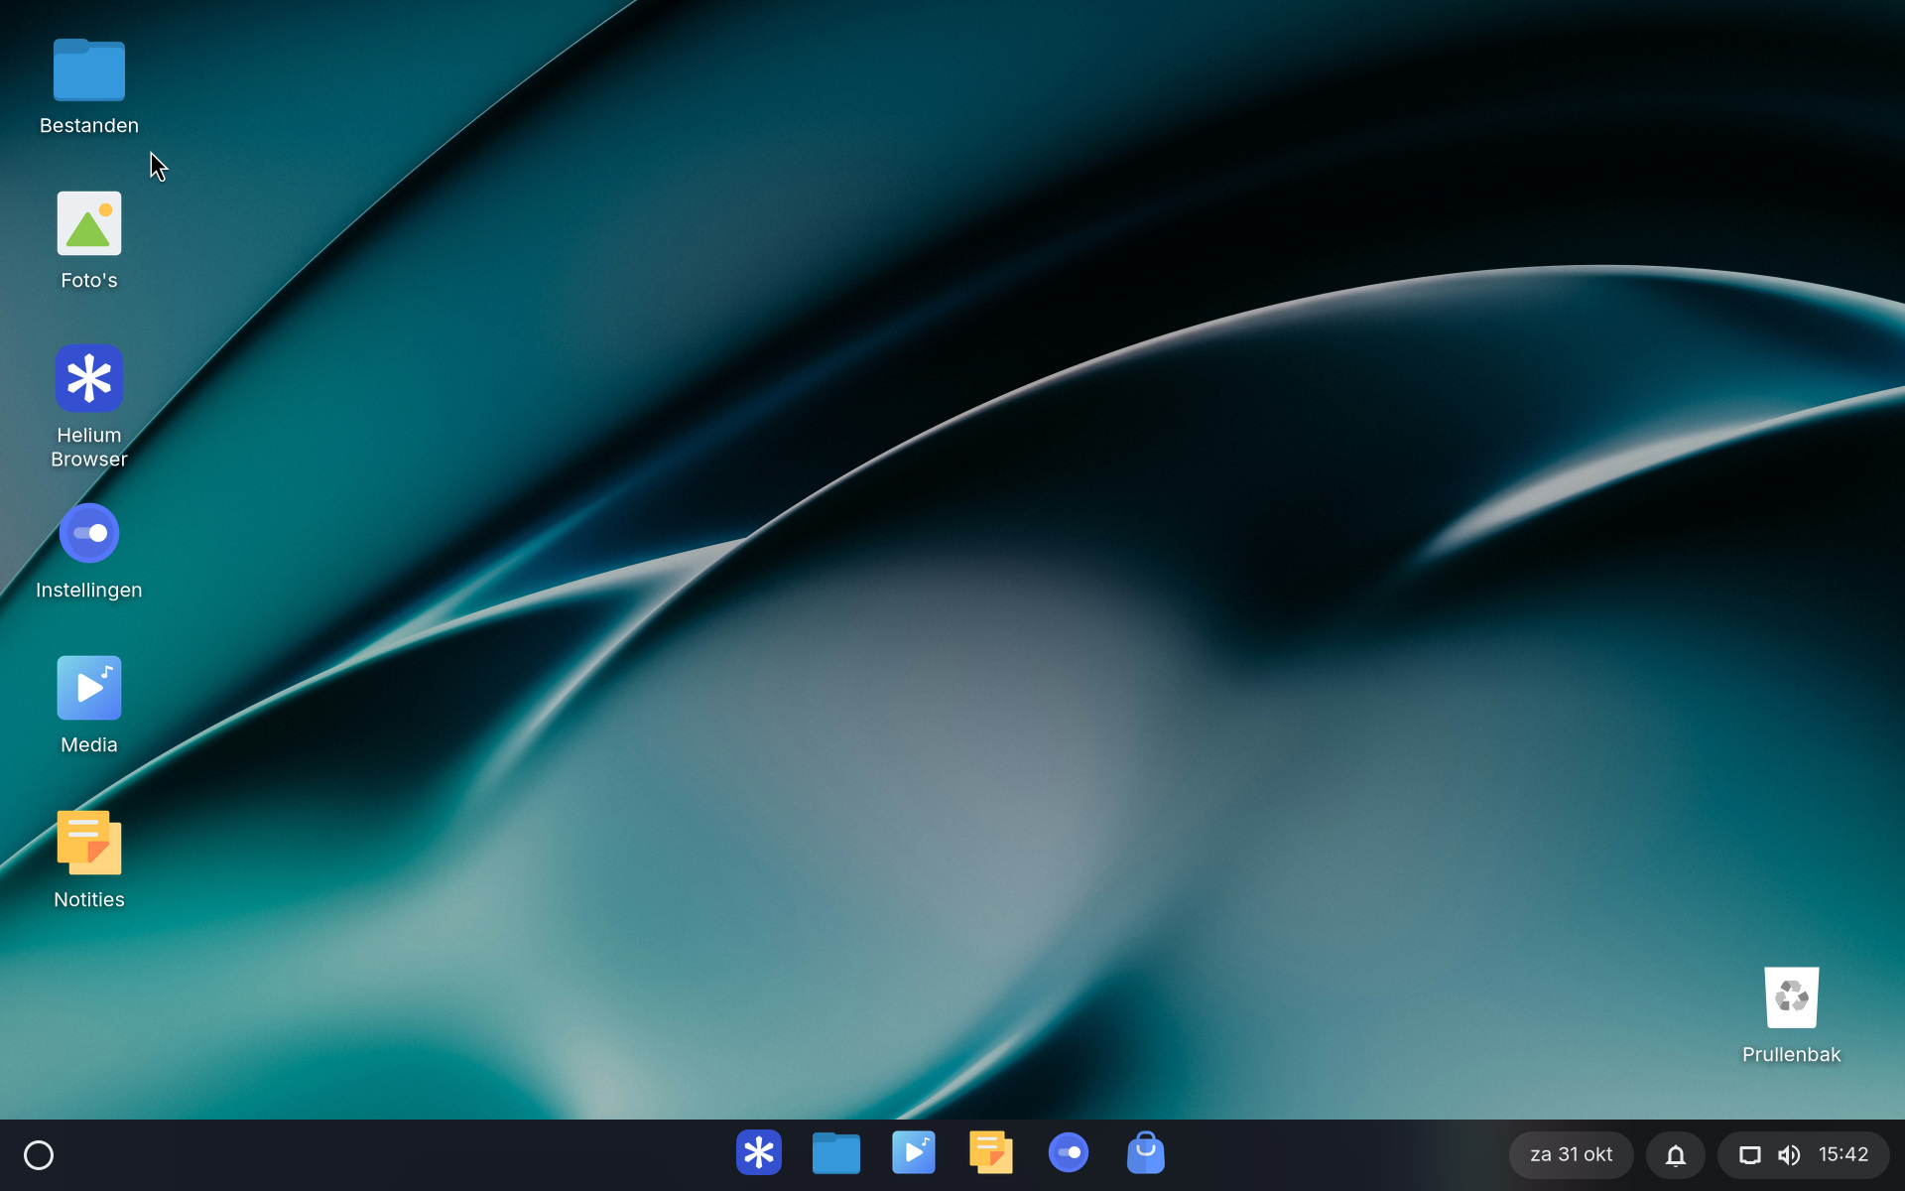Open the sticky notes app in taskbar

click(991, 1153)
